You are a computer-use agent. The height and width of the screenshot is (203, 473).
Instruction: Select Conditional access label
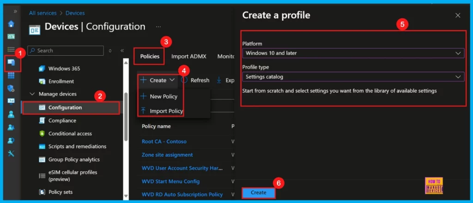pyautogui.click(x=70, y=133)
